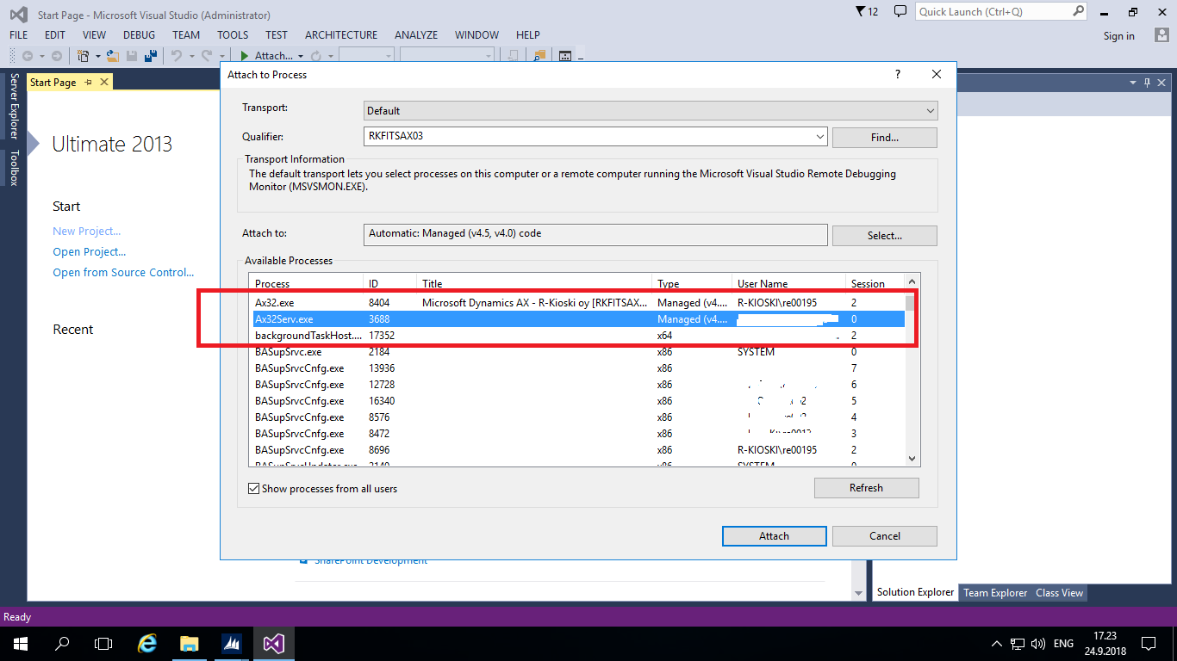Open the dropdown arrow next to Attach
1177x661 pixels.
299,55
